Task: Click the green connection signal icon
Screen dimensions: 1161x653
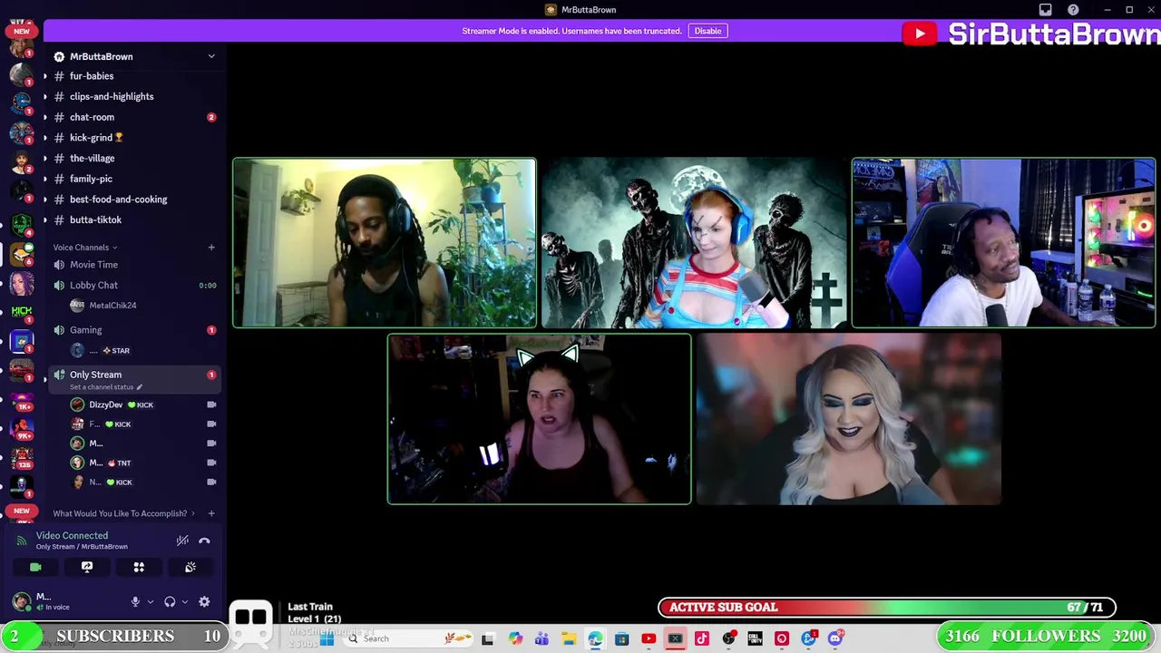Action: [22, 541]
